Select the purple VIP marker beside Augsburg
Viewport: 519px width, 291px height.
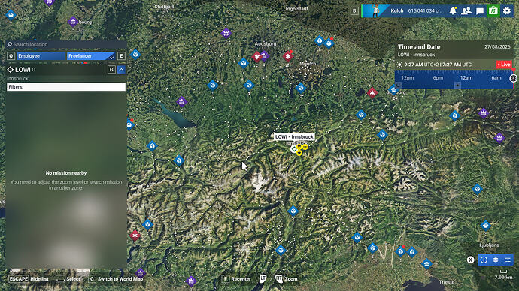(264, 55)
